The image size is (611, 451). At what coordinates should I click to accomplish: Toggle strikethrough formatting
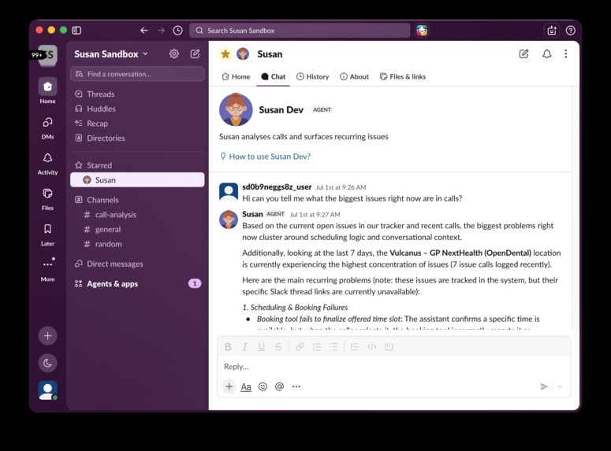pyautogui.click(x=278, y=347)
